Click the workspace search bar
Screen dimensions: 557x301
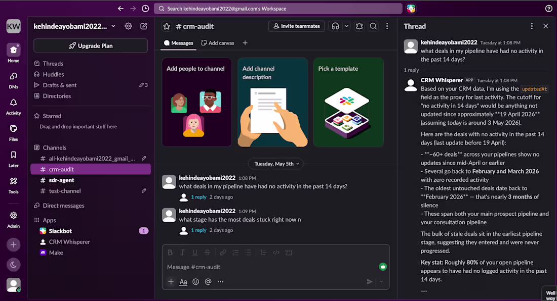pyautogui.click(x=278, y=9)
